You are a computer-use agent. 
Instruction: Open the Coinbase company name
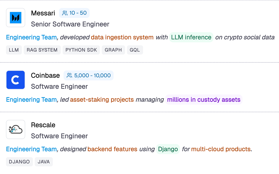click(45, 76)
